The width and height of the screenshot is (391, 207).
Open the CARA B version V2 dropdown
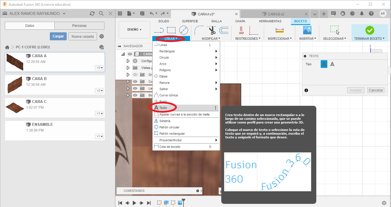click(x=100, y=91)
